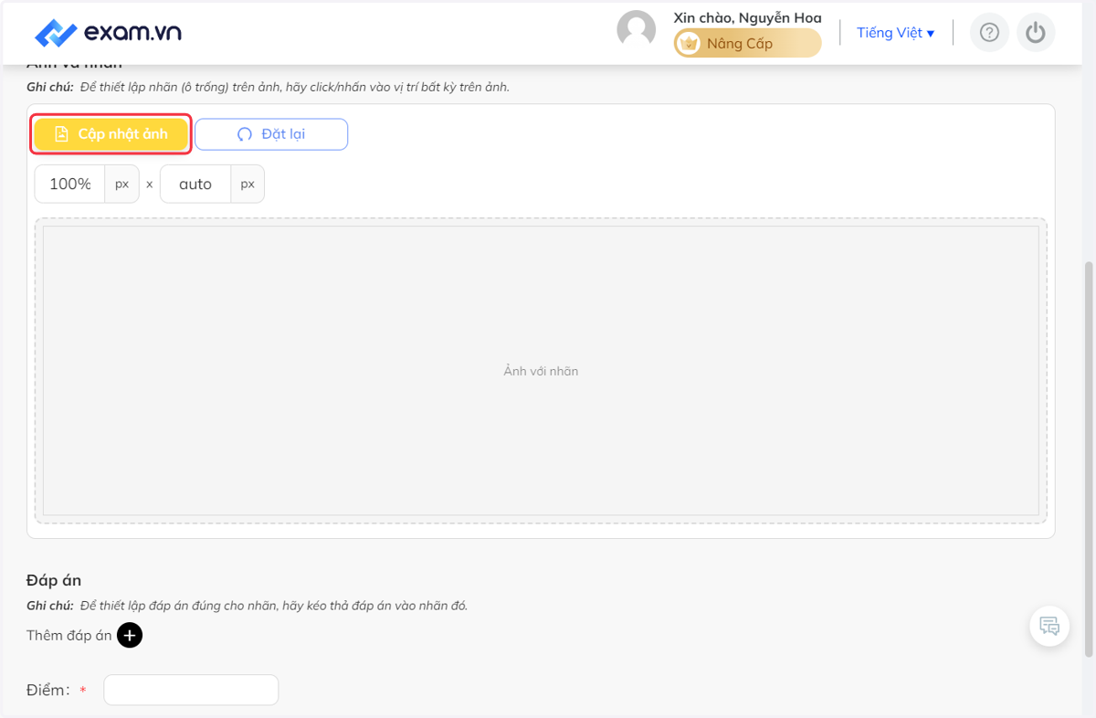Click the power logout icon
The width and height of the screenshot is (1096, 718).
(1035, 33)
